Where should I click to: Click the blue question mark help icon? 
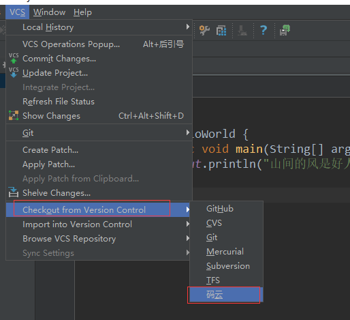[x=264, y=30]
